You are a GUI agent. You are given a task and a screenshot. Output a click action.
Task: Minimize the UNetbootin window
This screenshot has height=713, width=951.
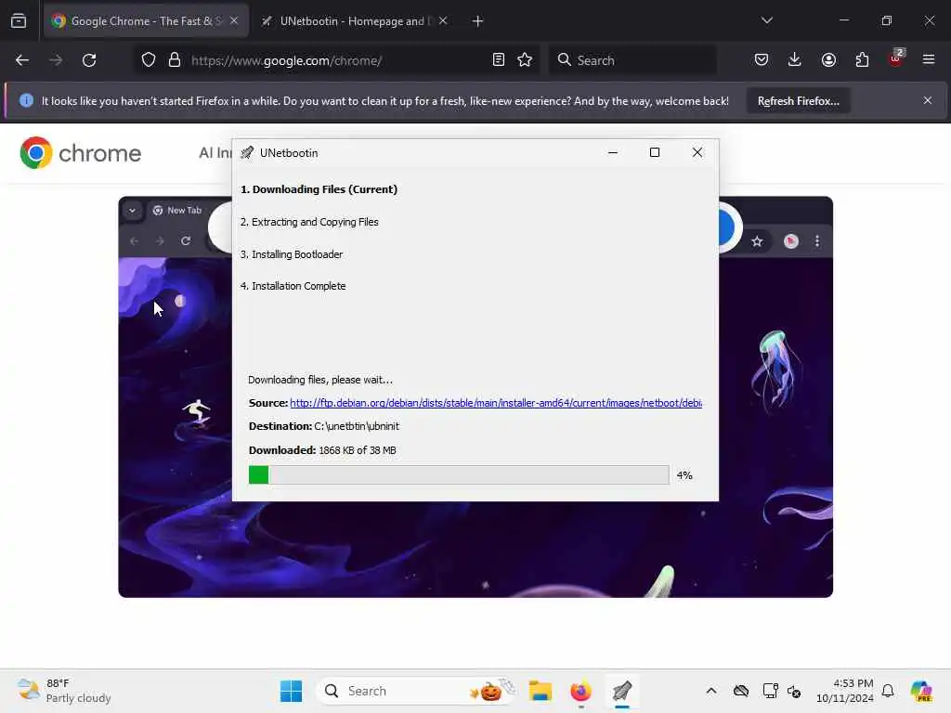(613, 153)
